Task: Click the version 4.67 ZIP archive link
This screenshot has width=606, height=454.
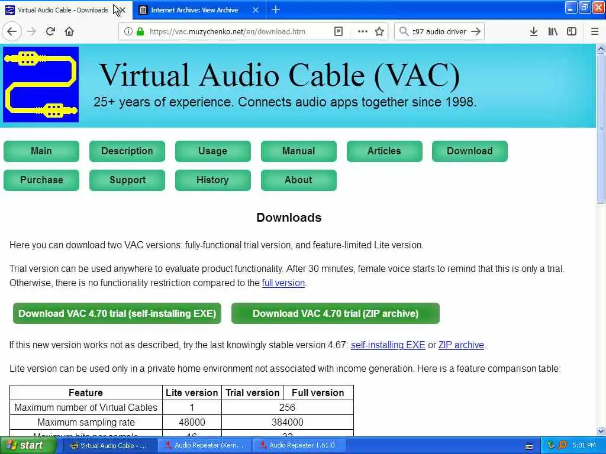Action: click(461, 345)
